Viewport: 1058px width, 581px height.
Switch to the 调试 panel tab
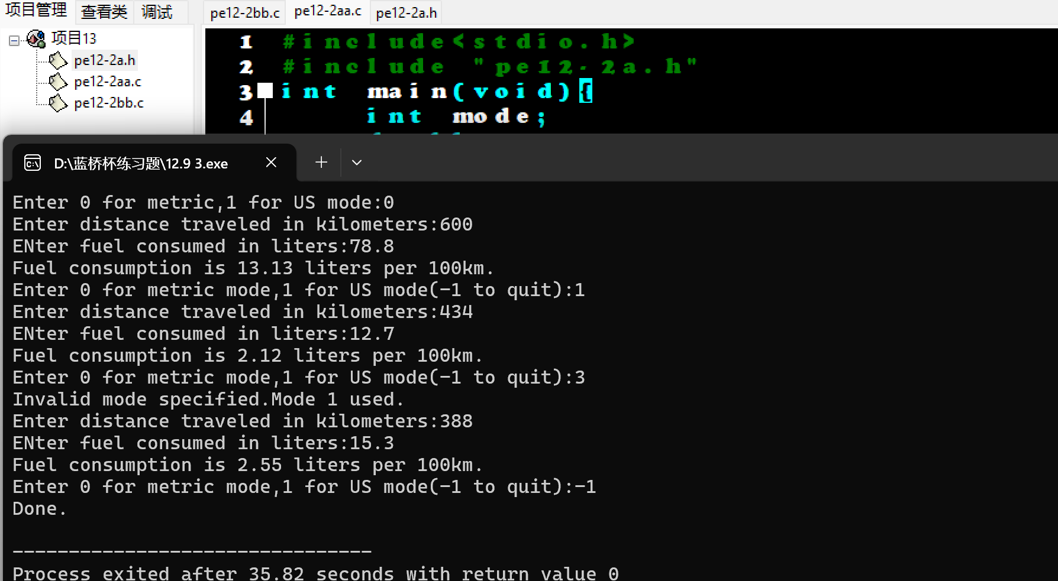tap(157, 12)
